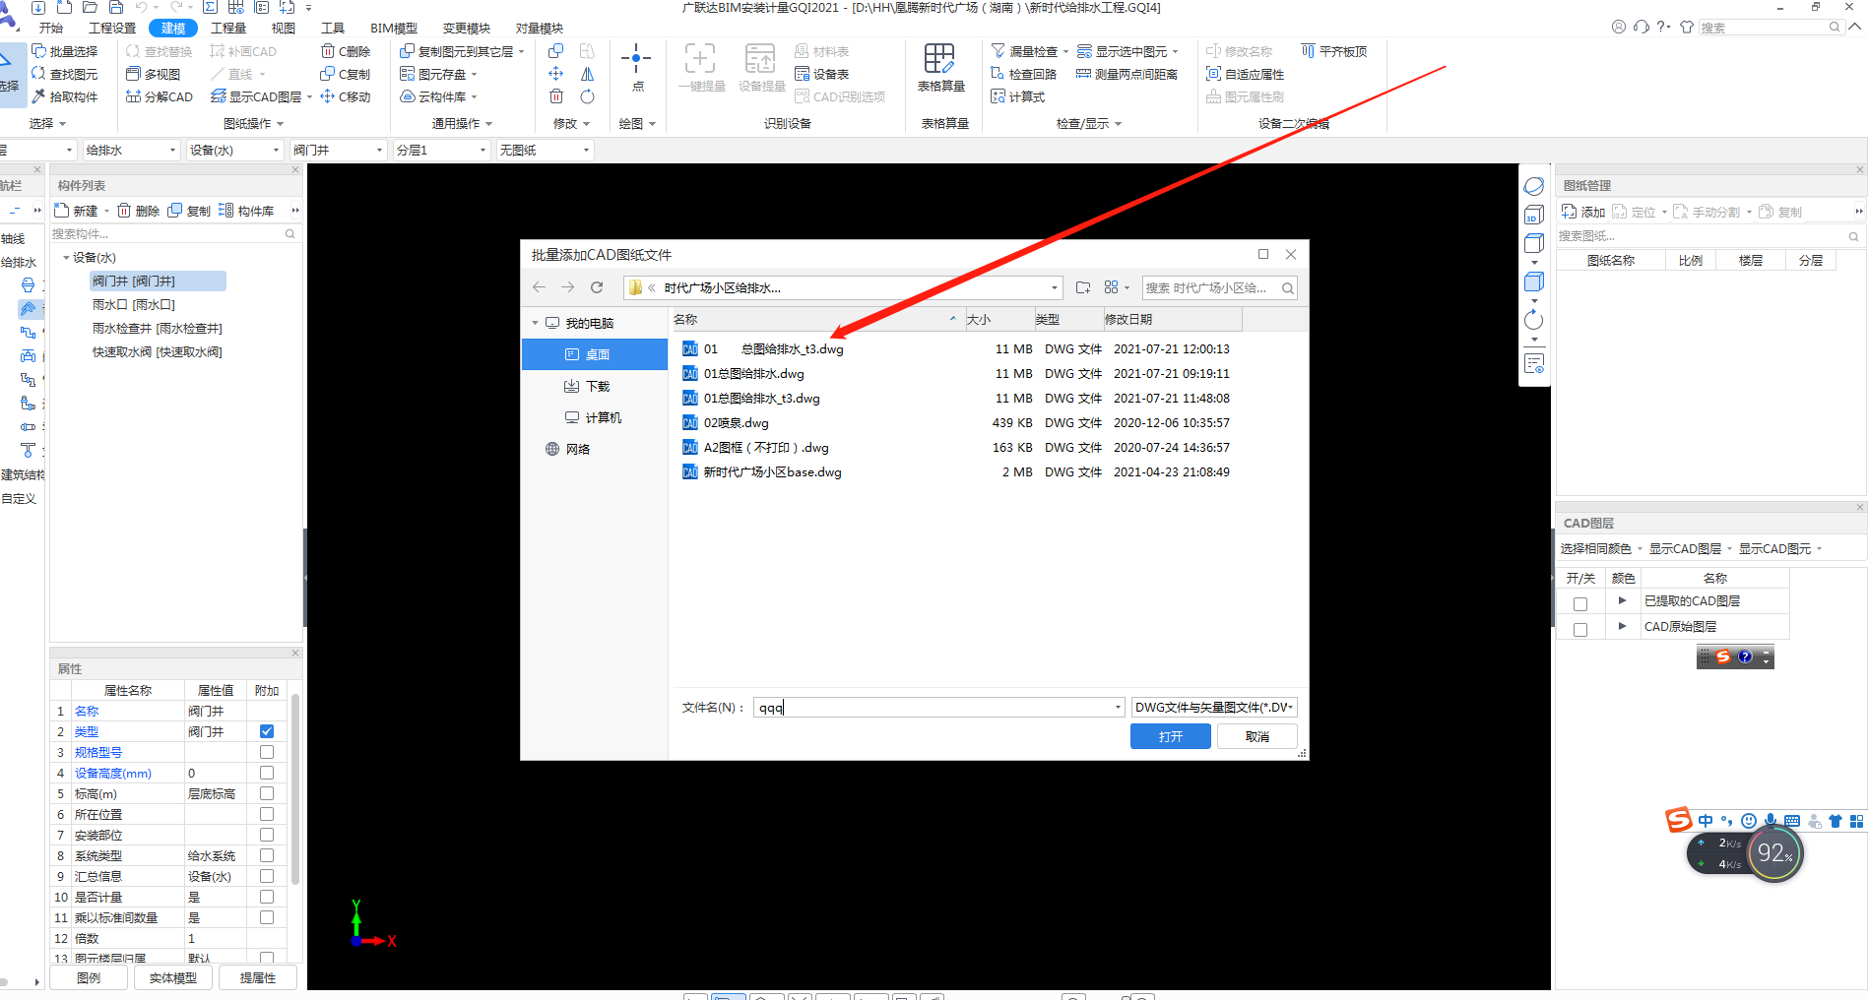This screenshot has width=1868, height=1000.
Task: Click the 图例 button below properties
Action: [x=89, y=977]
